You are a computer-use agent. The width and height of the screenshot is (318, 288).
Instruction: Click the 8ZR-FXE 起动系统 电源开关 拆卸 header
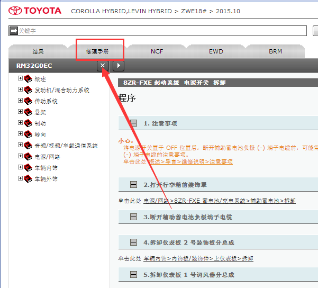click(x=175, y=83)
